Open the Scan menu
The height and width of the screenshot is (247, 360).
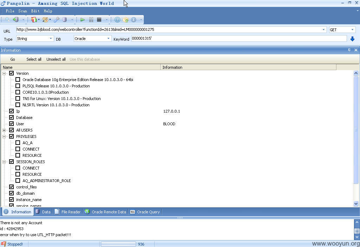(x=23, y=11)
